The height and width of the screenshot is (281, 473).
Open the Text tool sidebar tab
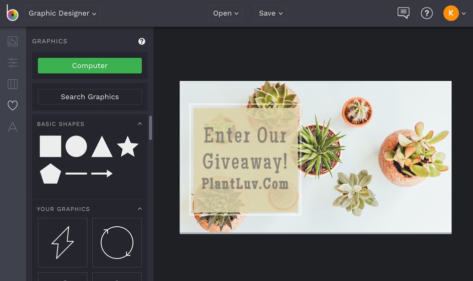click(13, 127)
